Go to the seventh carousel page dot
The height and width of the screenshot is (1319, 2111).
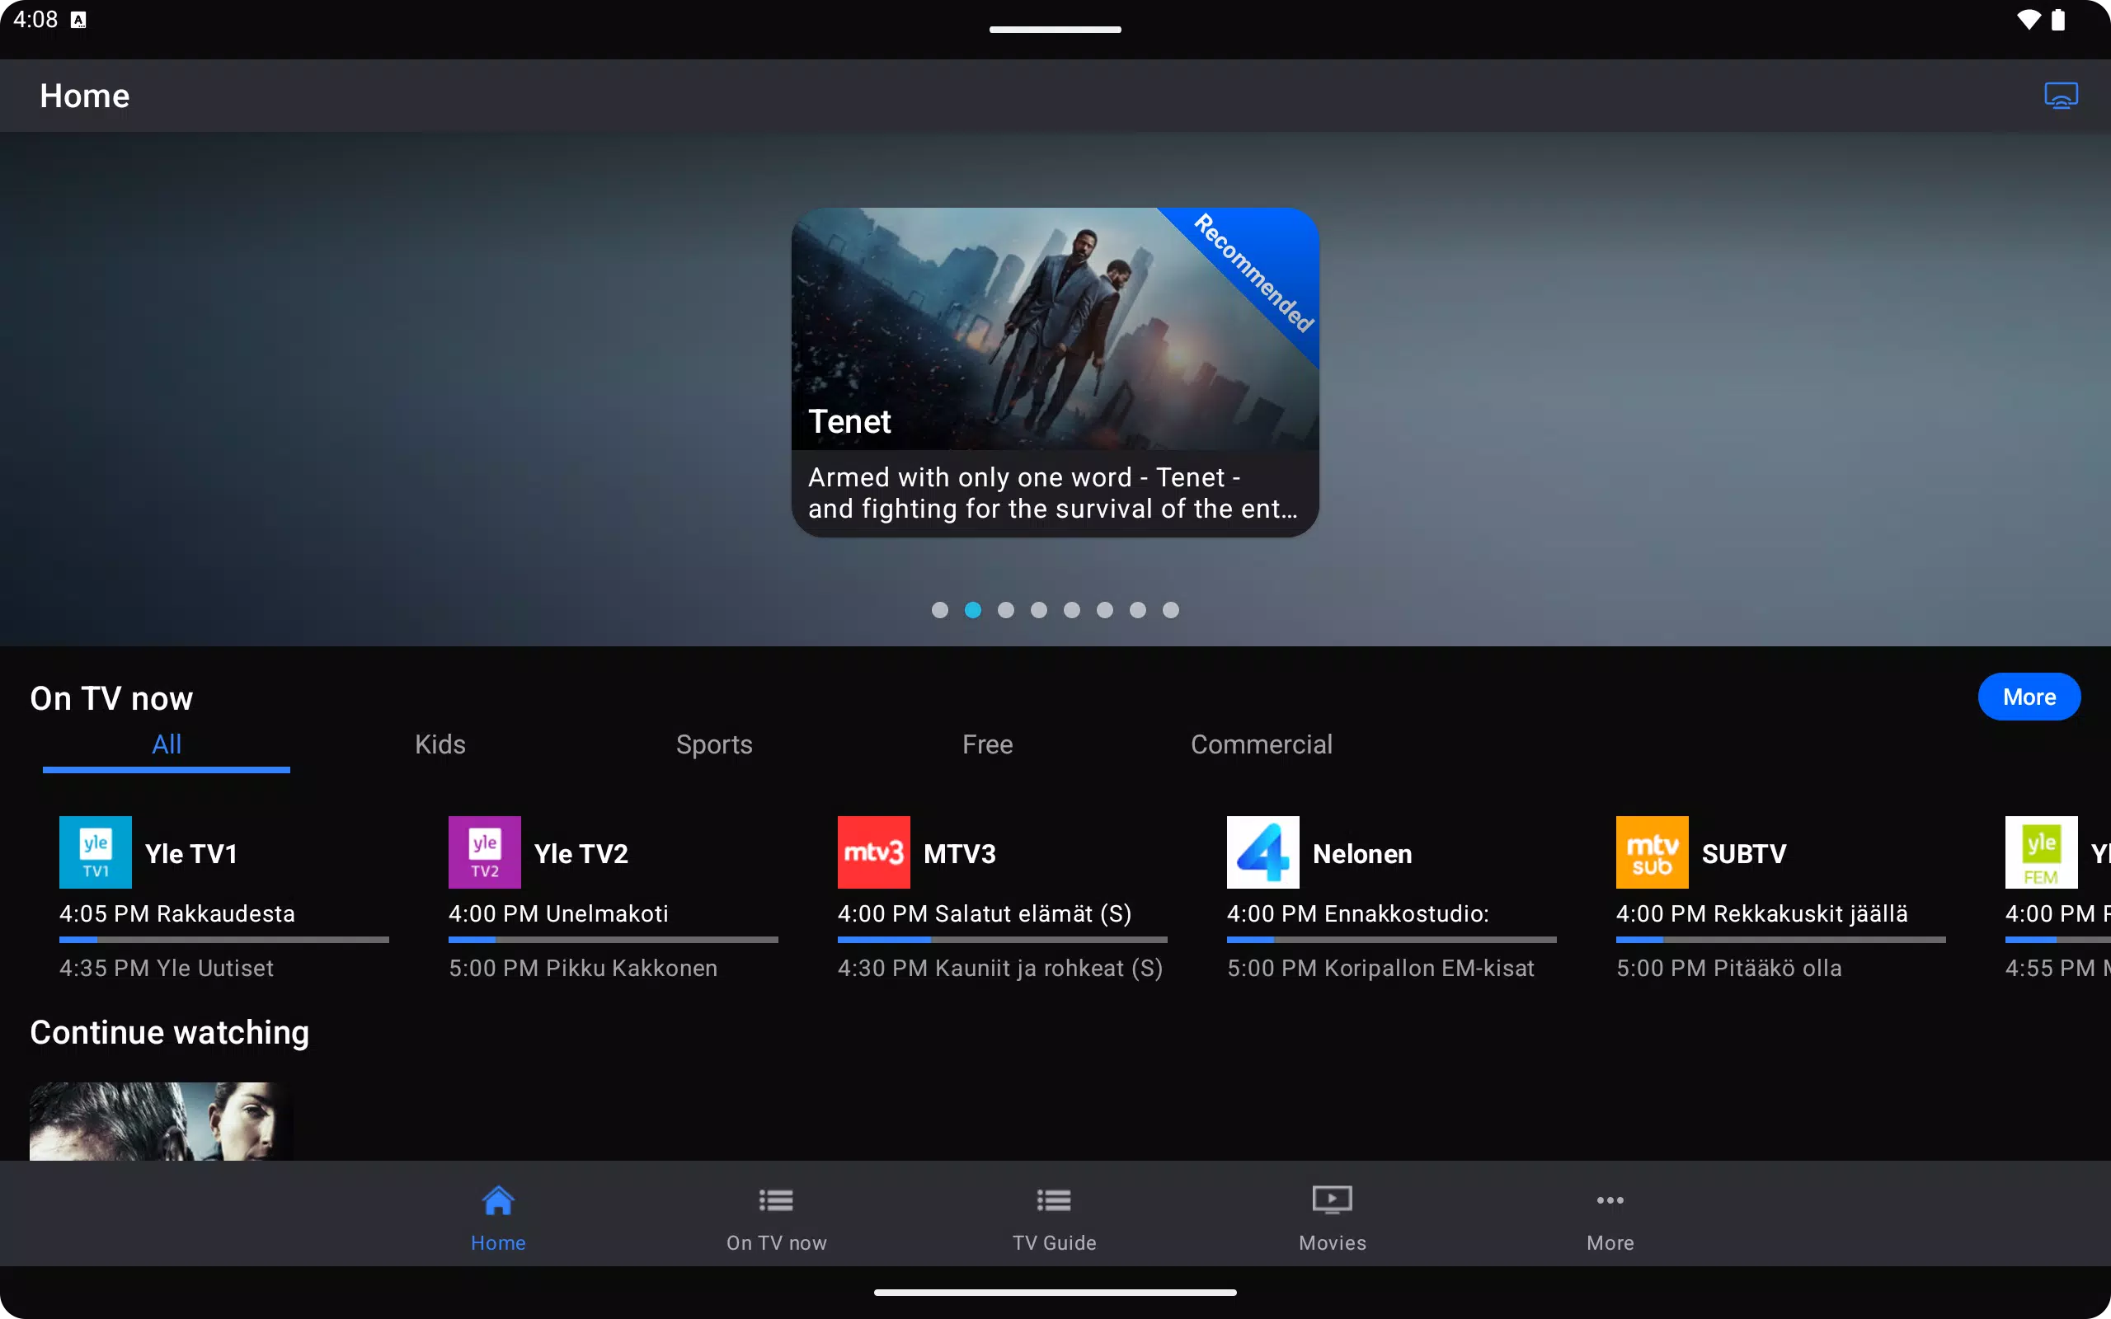click(1137, 610)
